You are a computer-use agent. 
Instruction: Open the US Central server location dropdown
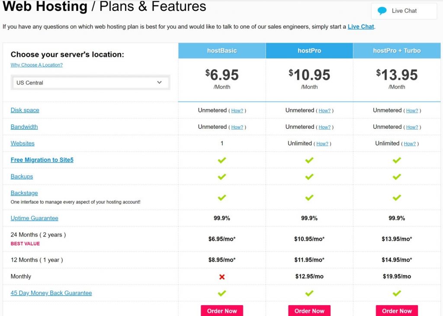pos(90,83)
